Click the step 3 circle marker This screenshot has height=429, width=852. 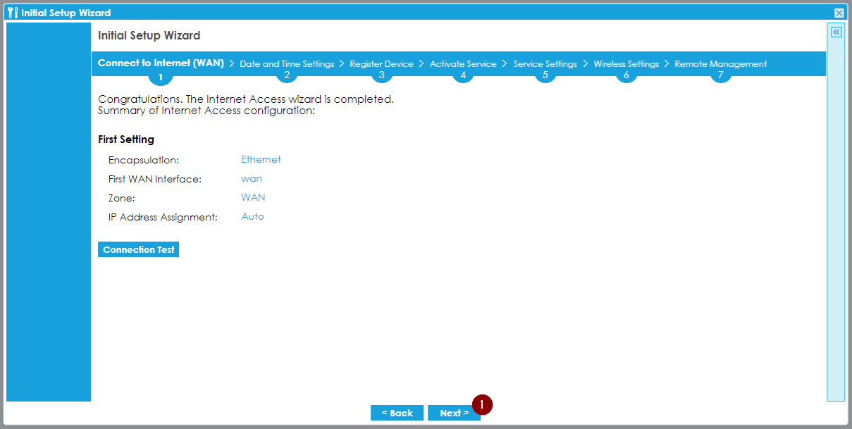pos(381,75)
